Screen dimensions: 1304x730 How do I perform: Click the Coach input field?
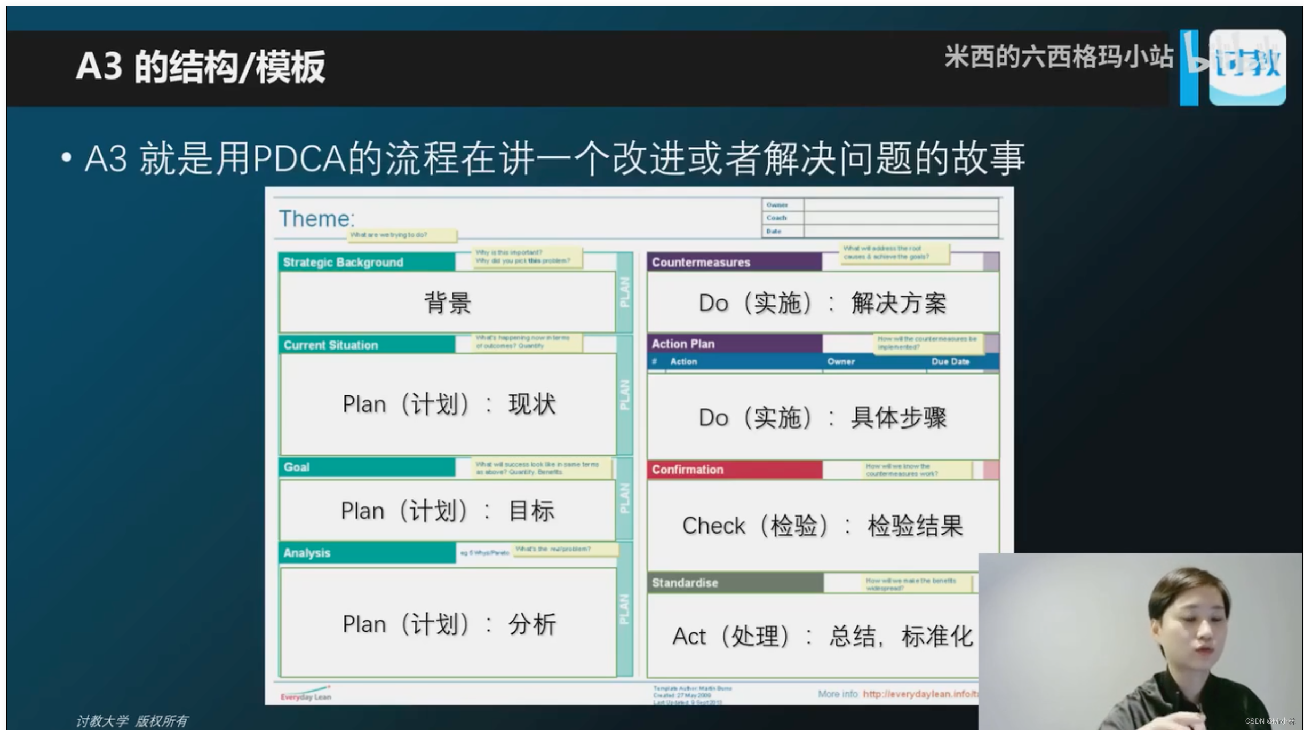tap(900, 218)
